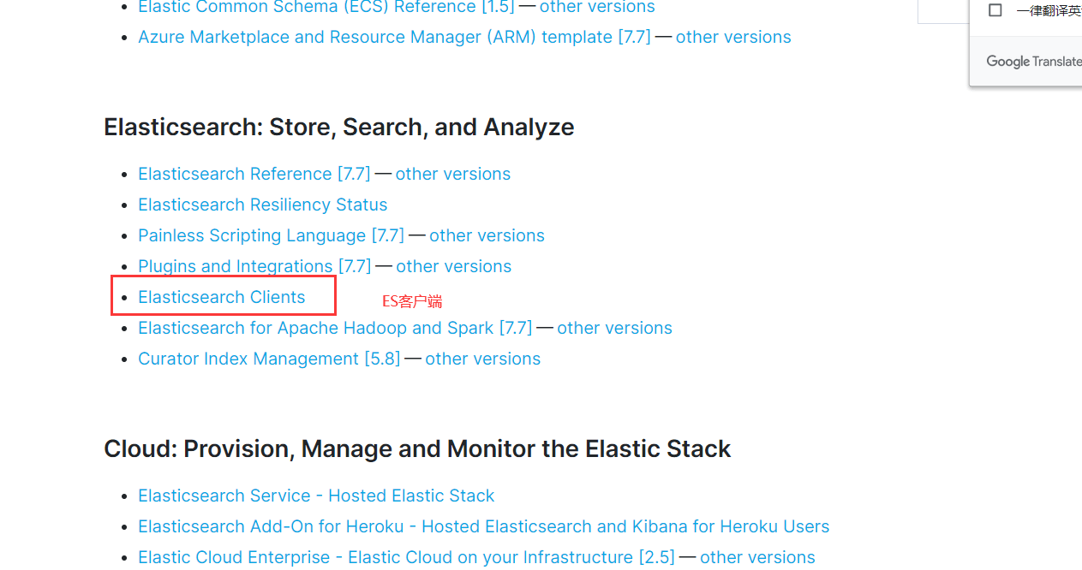View other versions of Hadoop and Spark docs

click(614, 328)
